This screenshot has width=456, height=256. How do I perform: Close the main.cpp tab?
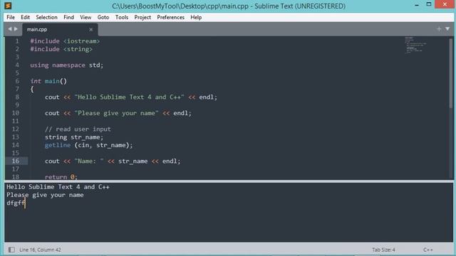[x=90, y=30]
